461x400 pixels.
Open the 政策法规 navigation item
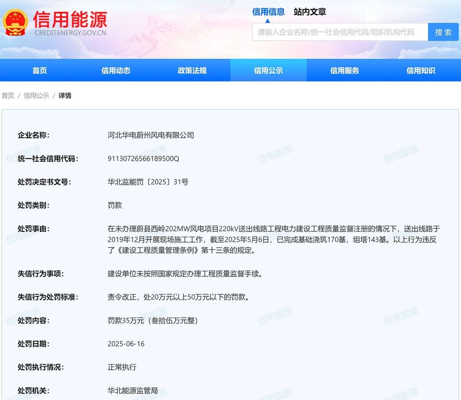pos(192,71)
